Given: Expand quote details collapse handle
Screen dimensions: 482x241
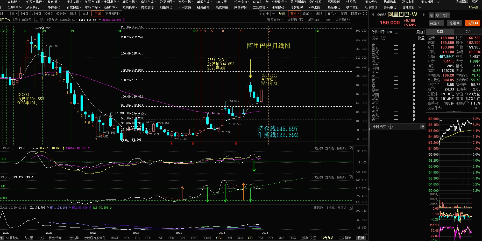Looking at the screenshot, I should pyautogui.click(x=454, y=111).
